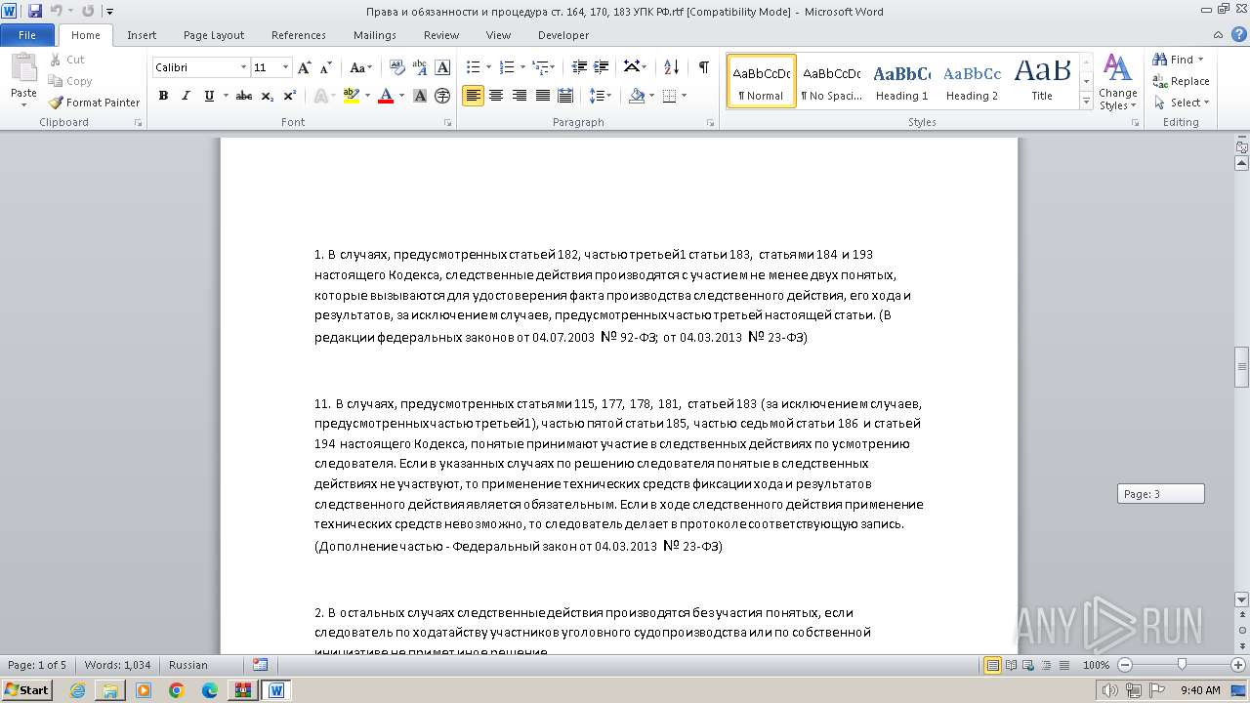Viewport: 1250px width, 703px height.
Task: Open the Select dropdown in Editing
Action: [1182, 103]
